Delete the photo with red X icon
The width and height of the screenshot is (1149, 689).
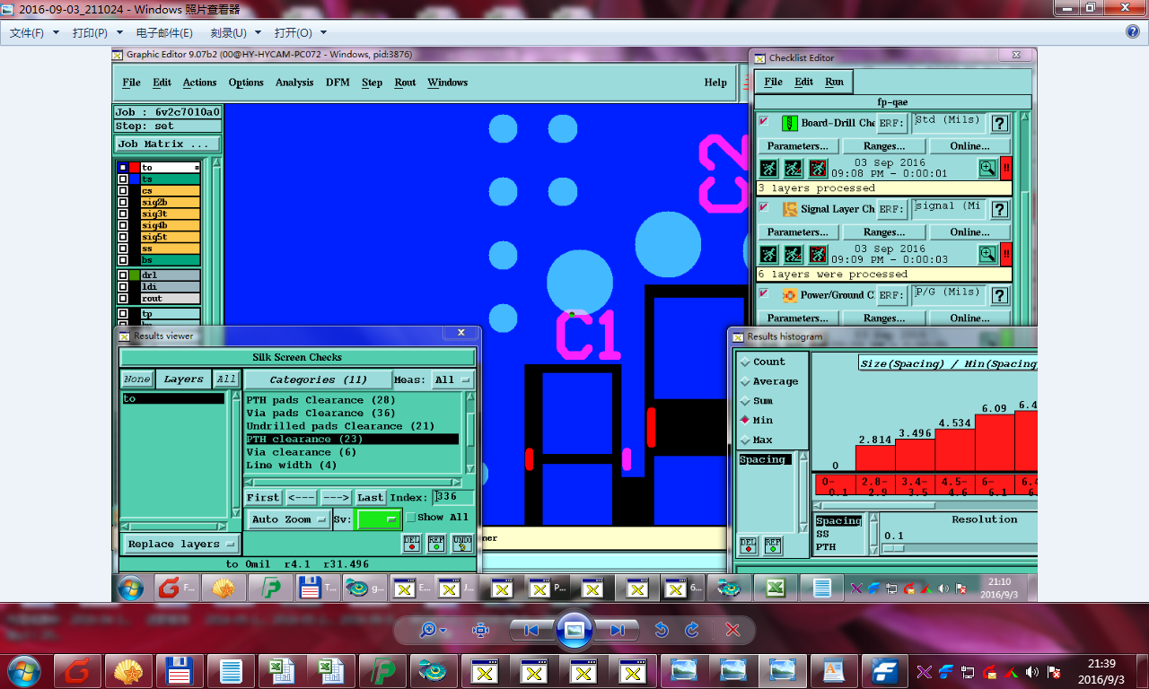732,630
